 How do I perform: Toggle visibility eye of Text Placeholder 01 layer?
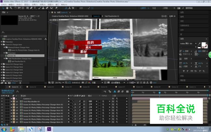pos(2,101)
